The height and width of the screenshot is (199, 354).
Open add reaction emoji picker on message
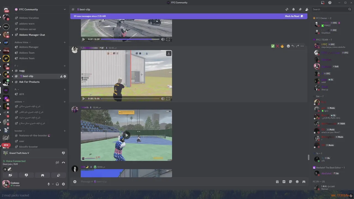point(288,46)
